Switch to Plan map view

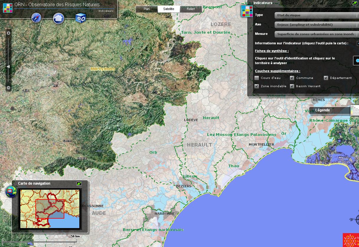point(147,9)
